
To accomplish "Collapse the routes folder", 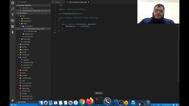I will coord(24,57).
